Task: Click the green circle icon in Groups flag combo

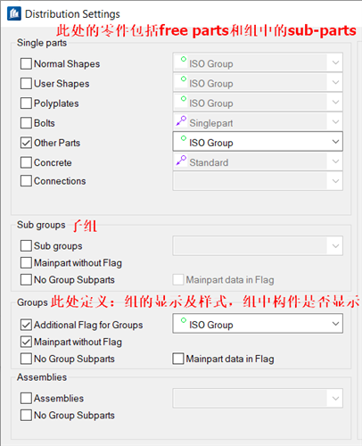Action: [x=184, y=320]
